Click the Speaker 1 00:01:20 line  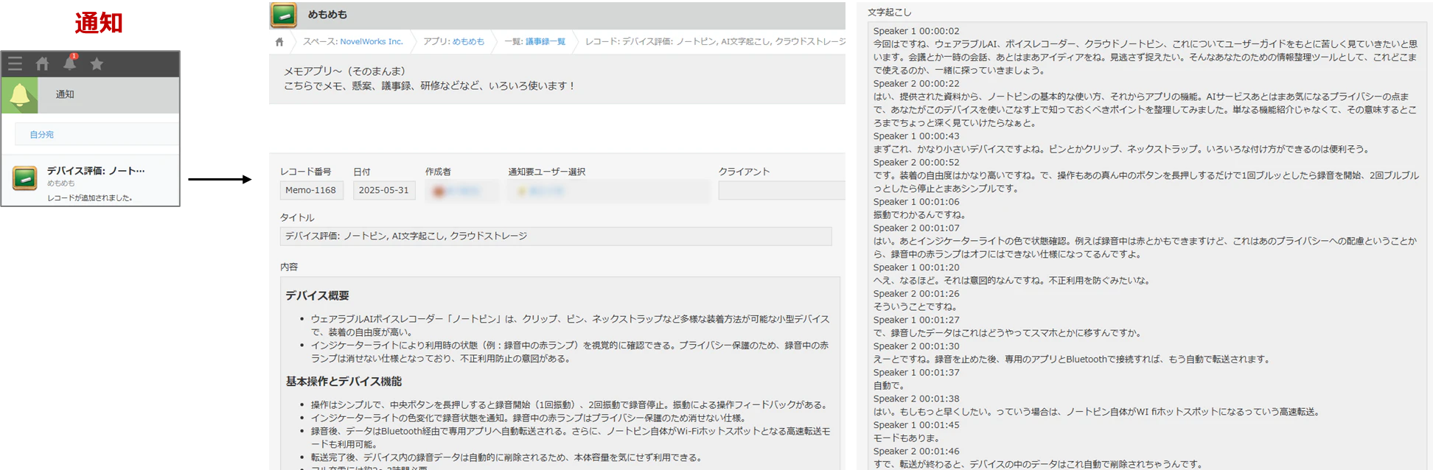[916, 268]
